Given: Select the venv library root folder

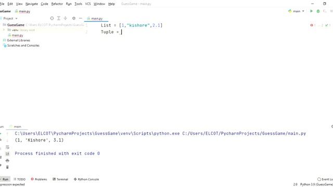Looking at the screenshot, I should pos(21,30).
